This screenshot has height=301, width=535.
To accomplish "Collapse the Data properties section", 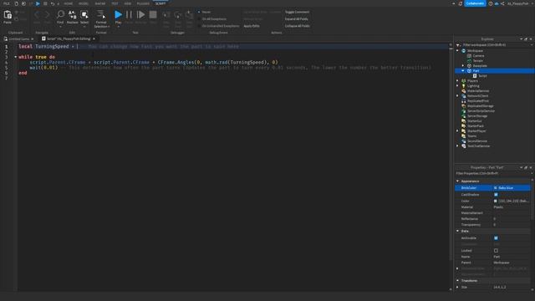I will click(x=458, y=231).
